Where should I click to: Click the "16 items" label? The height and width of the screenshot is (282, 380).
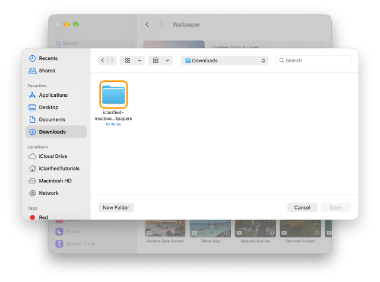[x=113, y=124]
